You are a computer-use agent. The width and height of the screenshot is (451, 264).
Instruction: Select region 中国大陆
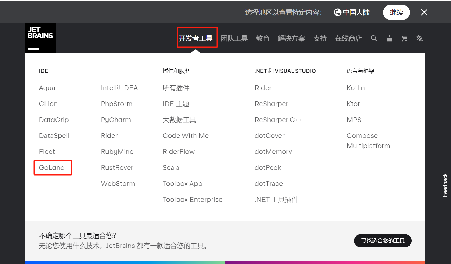352,12
